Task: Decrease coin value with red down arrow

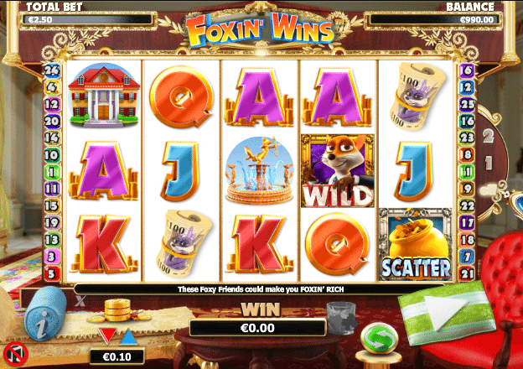Action: point(107,335)
